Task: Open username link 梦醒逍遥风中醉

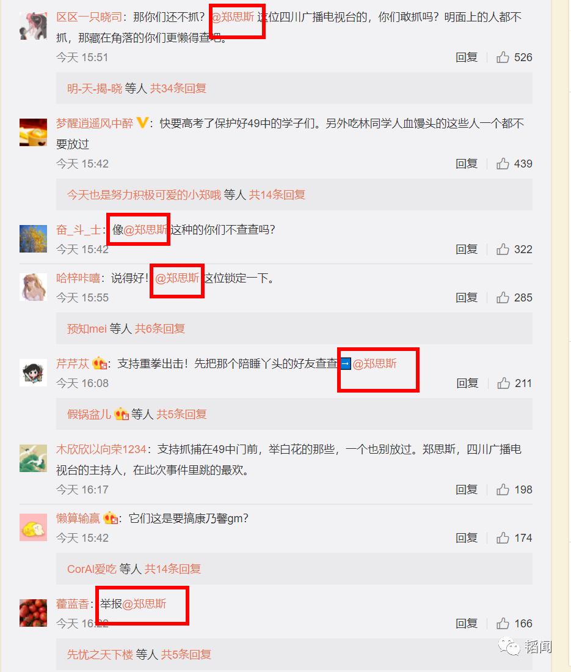Action: (x=95, y=124)
